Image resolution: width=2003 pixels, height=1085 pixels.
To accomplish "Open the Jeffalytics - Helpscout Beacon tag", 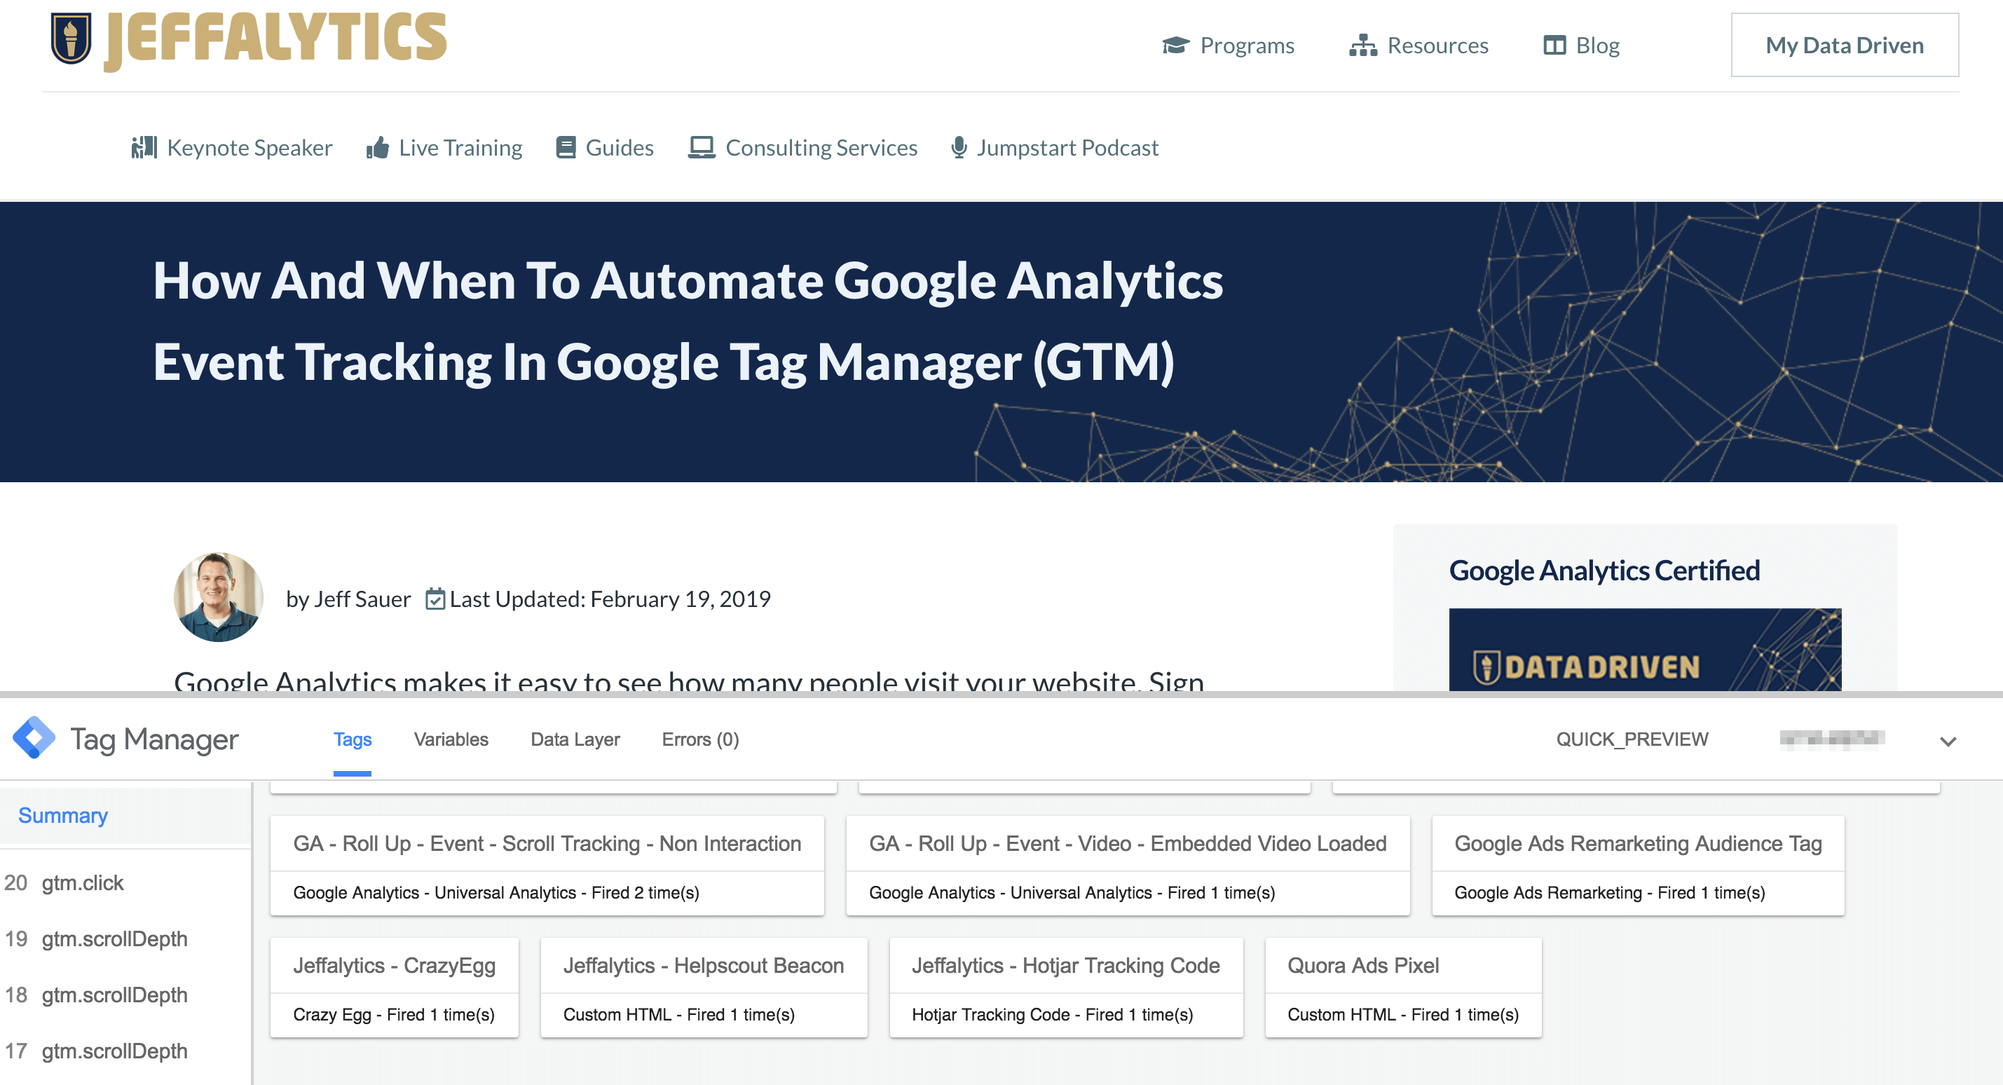I will 704,988.
